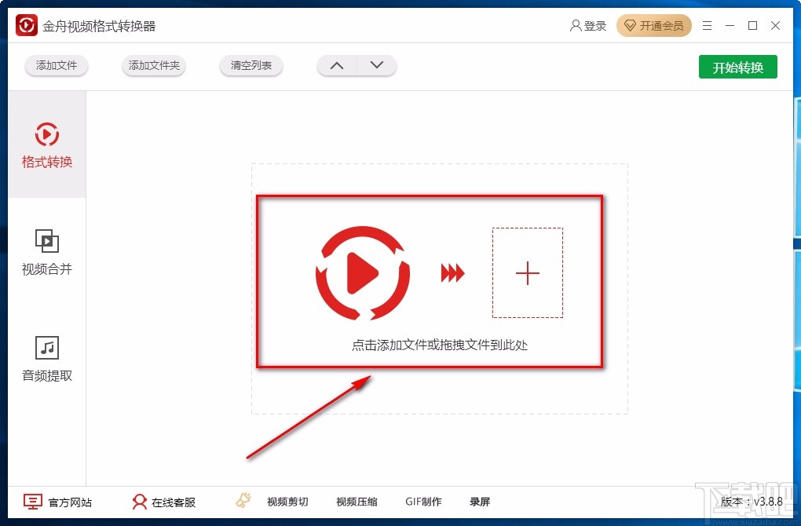Screen dimensions: 801x526
Task: Open 视频剪切 video cutting tool
Action: pos(287,501)
